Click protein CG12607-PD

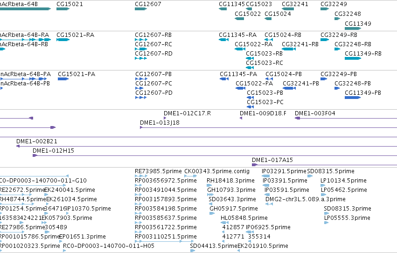[x=141, y=98]
